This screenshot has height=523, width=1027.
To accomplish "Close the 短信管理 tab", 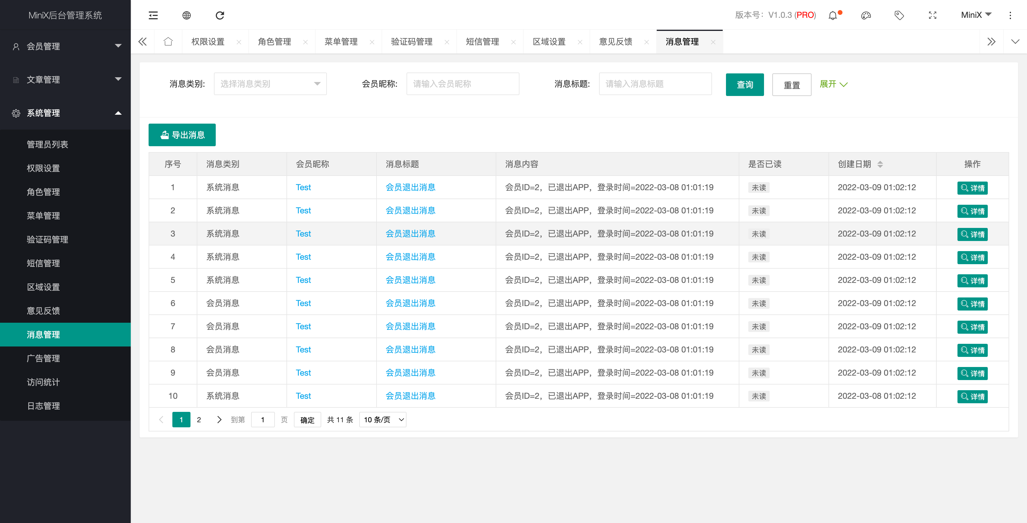I will point(513,42).
